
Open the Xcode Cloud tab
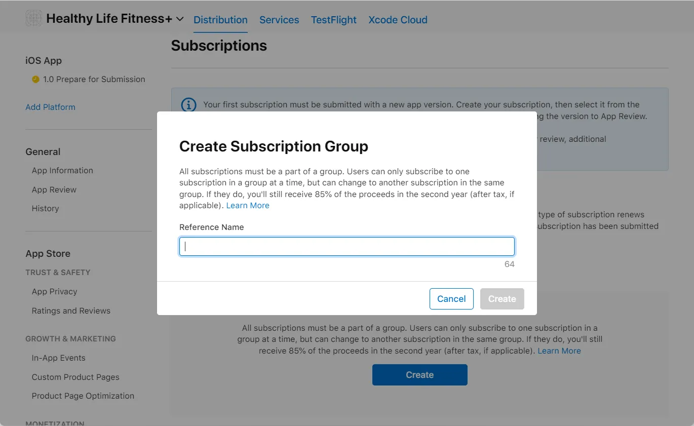click(398, 20)
